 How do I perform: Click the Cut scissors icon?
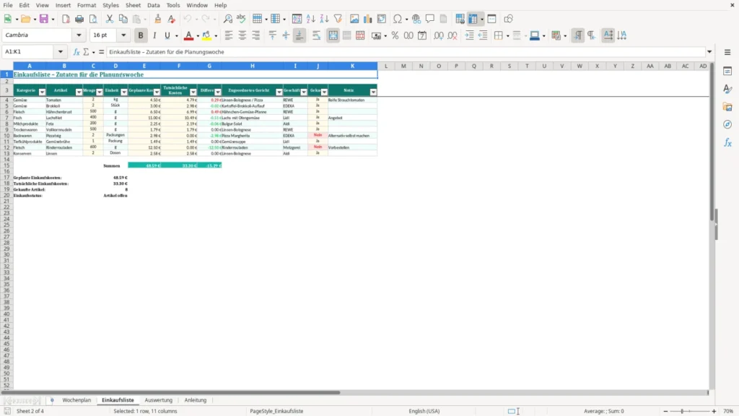pos(110,19)
